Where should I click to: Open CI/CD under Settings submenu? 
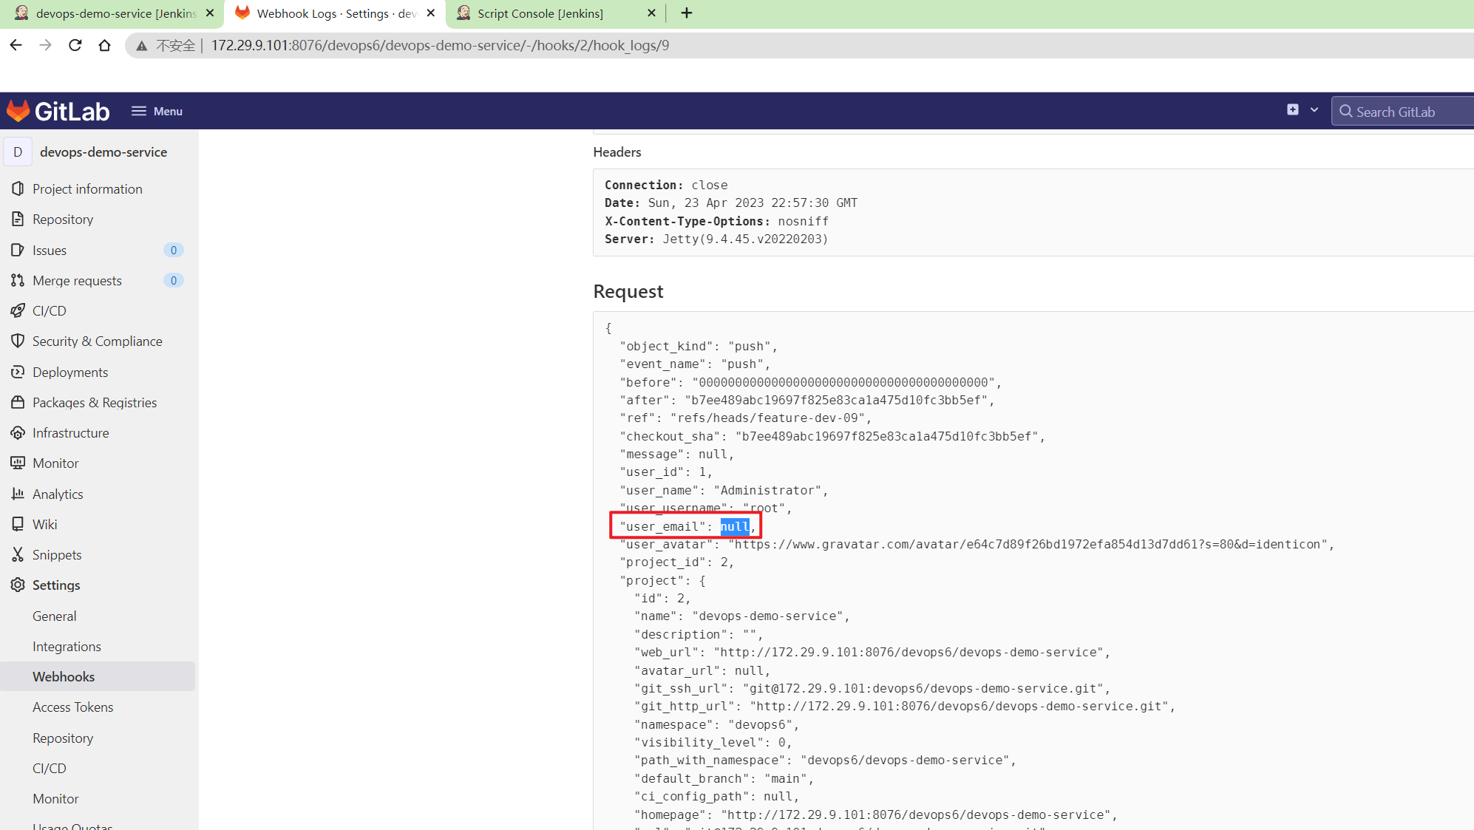pyautogui.click(x=50, y=769)
